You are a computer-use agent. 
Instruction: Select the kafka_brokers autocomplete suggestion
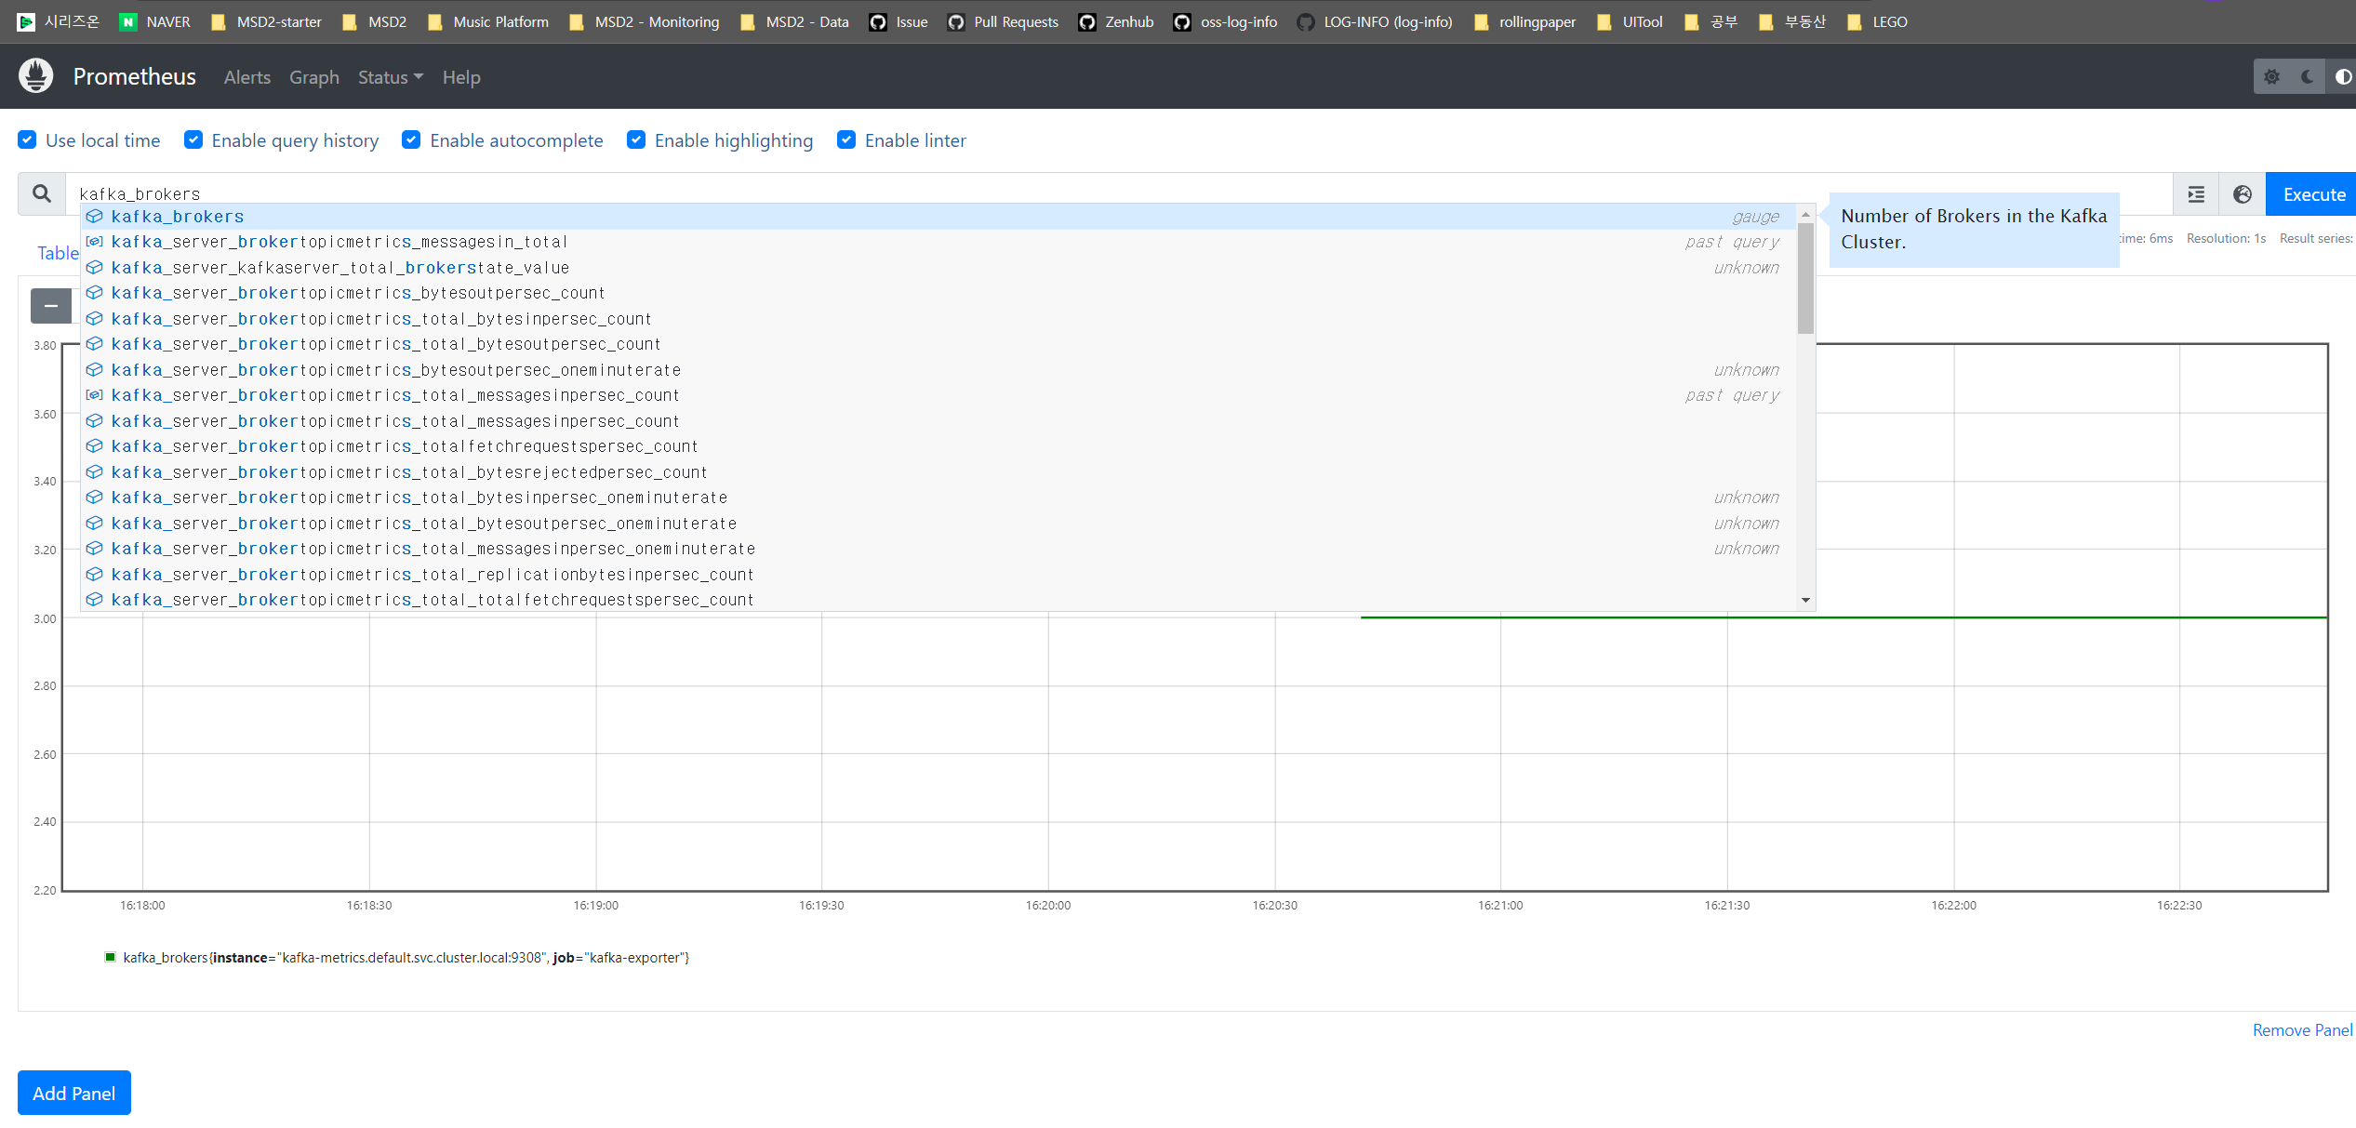click(x=178, y=217)
